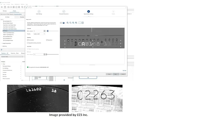212x119 pixels.
Task: Expand the Matching tree group
Action: (x=1, y=46)
